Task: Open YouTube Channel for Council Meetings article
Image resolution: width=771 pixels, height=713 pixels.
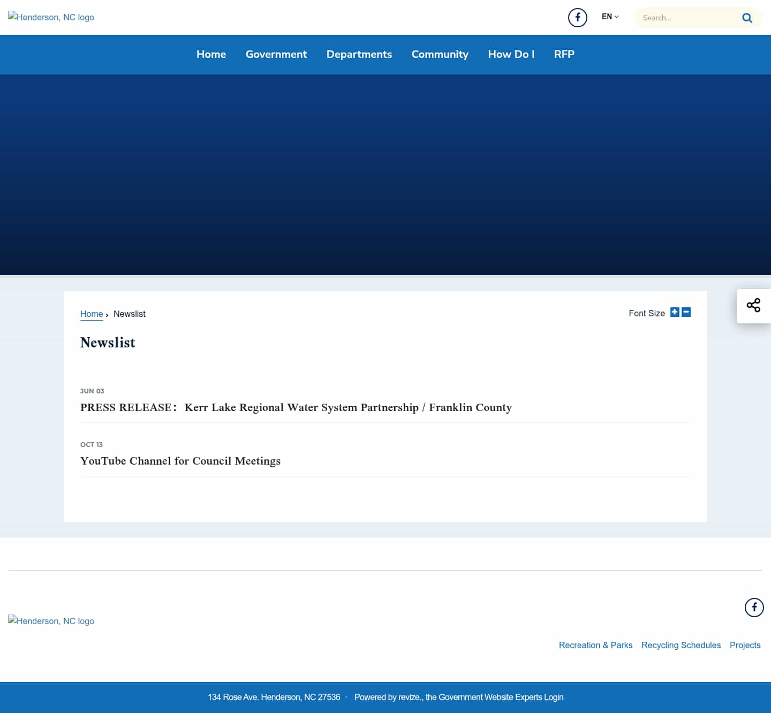Action: coord(180,461)
